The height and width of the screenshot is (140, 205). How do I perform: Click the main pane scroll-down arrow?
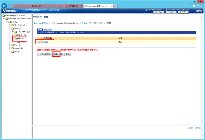click(x=202, y=122)
